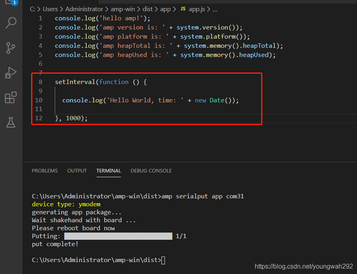Select the TERMINAL panel tab
The height and width of the screenshot is (274, 357).
109,170
